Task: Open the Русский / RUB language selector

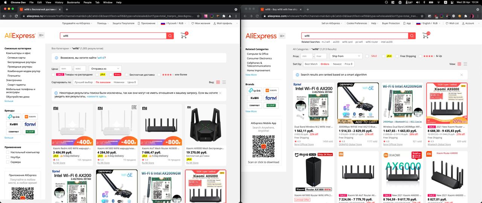Action: pyautogui.click(x=174, y=23)
